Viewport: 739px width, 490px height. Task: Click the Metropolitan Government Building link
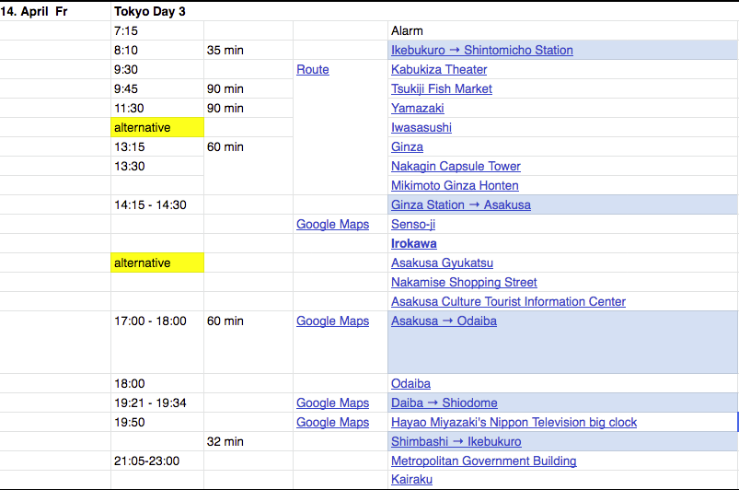click(x=483, y=461)
